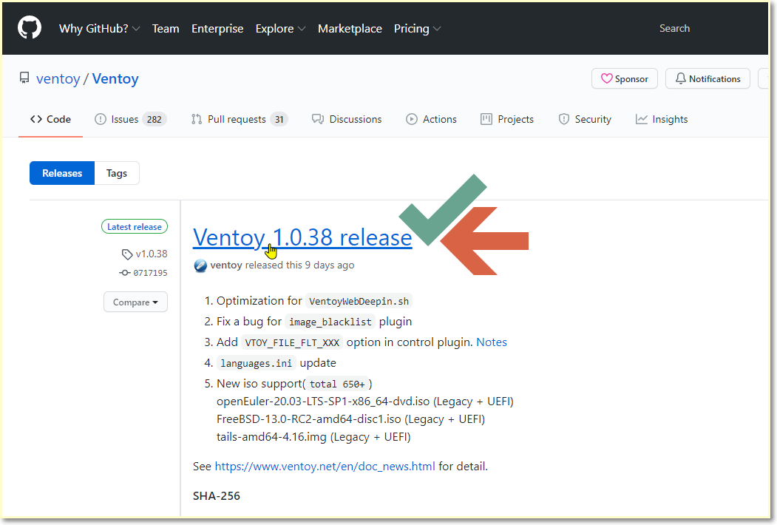This screenshot has width=777, height=525.
Task: Click the GitHub octocat logo
Action: point(30,28)
